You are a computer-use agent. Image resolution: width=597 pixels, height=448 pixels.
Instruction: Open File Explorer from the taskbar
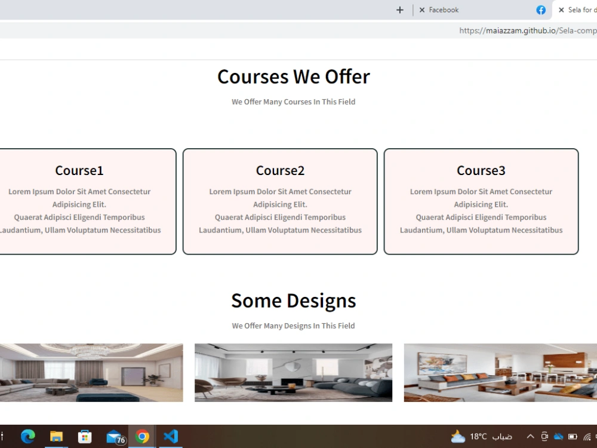pyautogui.click(x=56, y=436)
